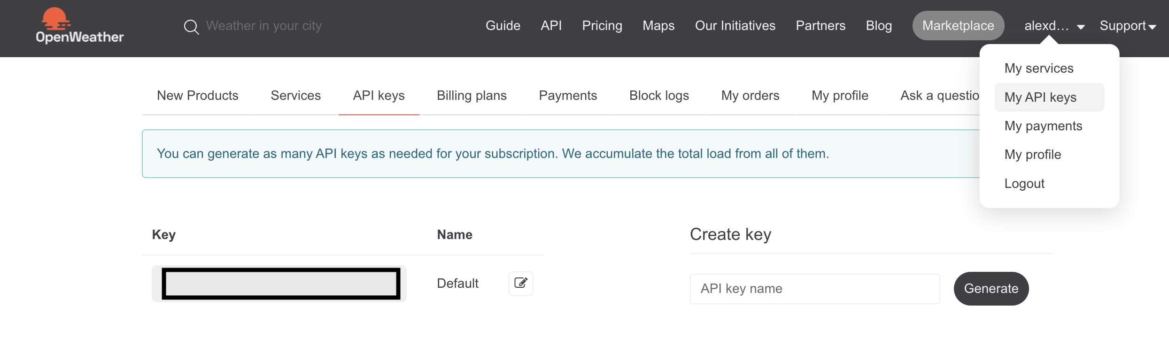
Task: Click the Weather in your city search field
Action: coord(264,26)
